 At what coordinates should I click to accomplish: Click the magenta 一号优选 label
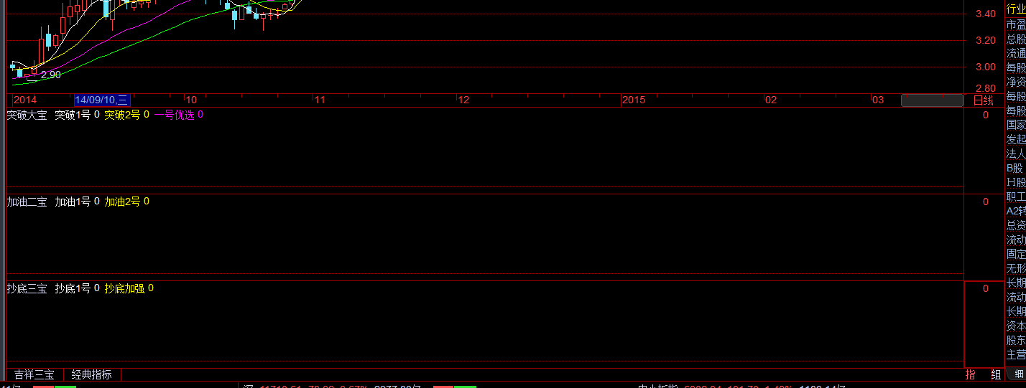tap(174, 115)
